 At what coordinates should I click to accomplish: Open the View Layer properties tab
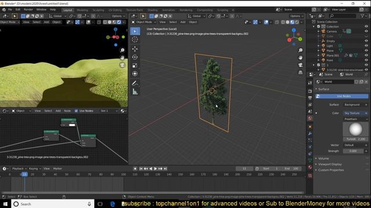point(310,105)
